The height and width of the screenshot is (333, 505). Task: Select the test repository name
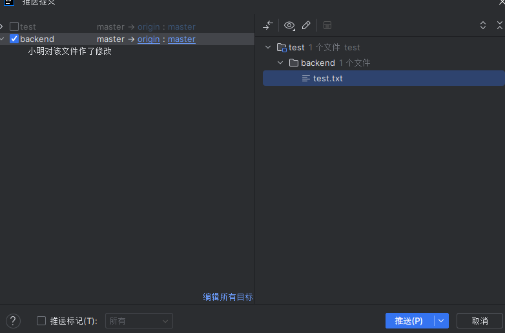(x=28, y=26)
